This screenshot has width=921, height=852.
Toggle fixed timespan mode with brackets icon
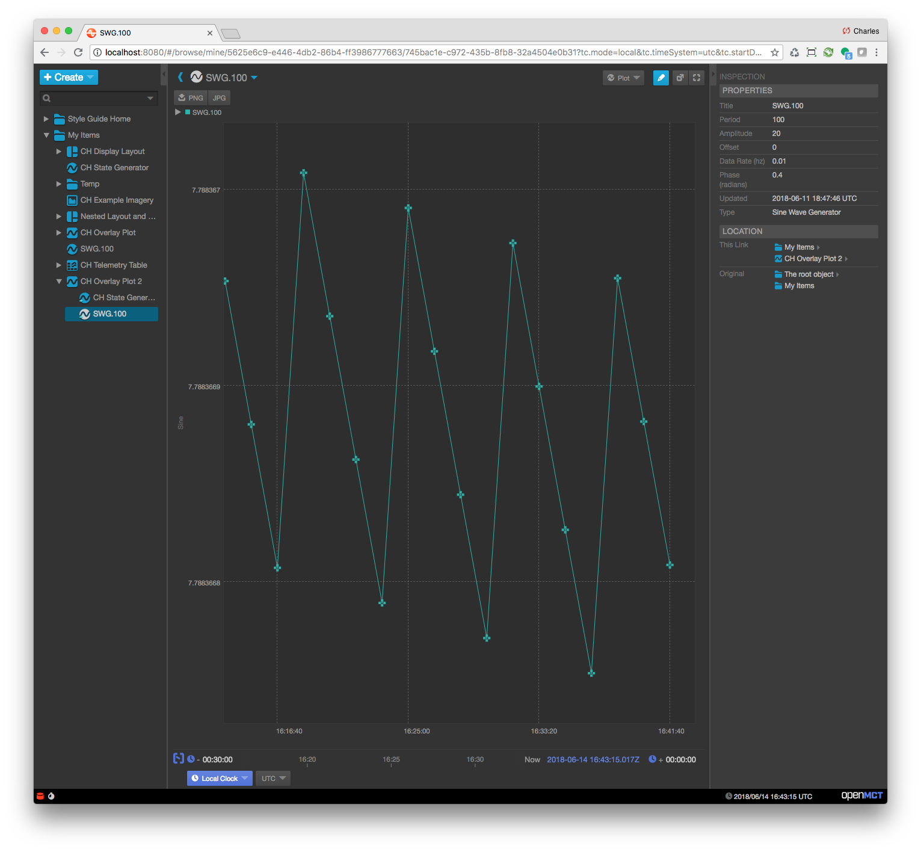pos(177,759)
